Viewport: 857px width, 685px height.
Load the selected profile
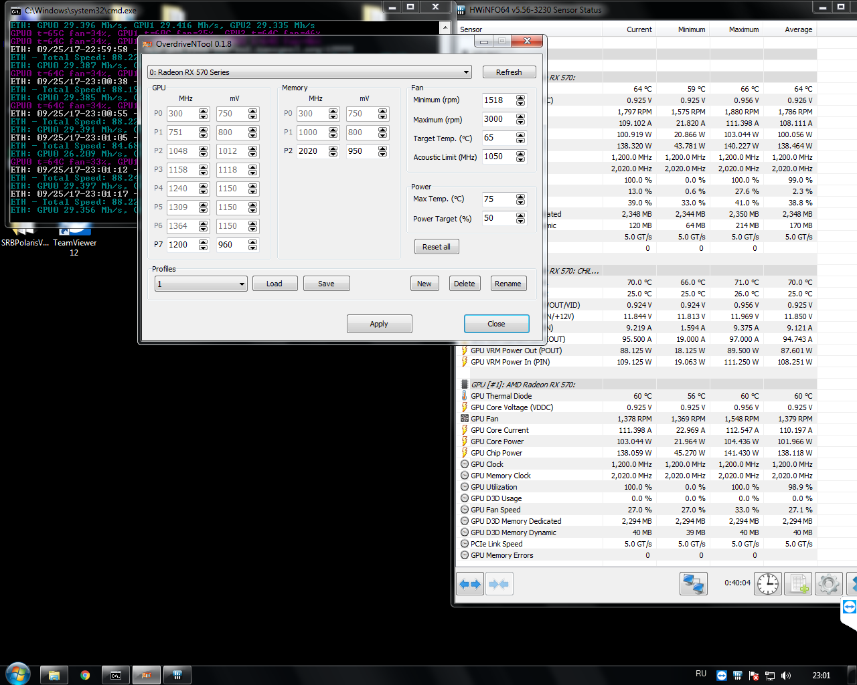tap(275, 284)
